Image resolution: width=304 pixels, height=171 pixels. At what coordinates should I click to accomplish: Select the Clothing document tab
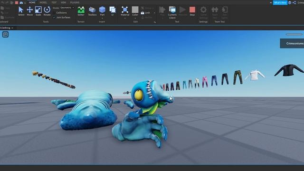[5, 28]
